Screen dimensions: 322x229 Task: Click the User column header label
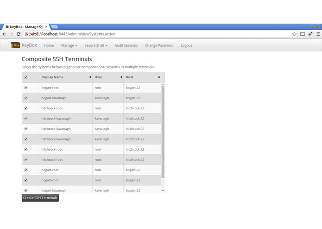pyautogui.click(x=98, y=77)
